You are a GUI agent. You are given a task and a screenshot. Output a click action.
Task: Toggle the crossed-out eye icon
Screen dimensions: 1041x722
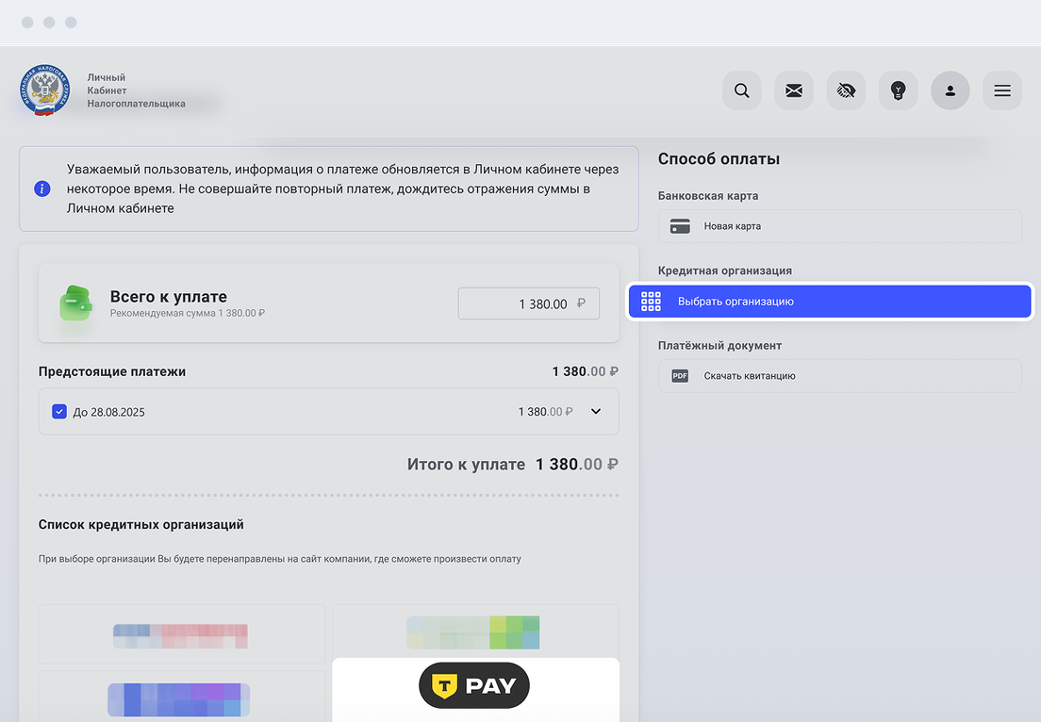[846, 91]
